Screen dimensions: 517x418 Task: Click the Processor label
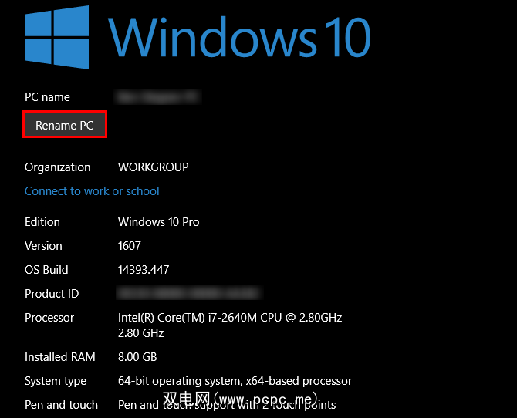tap(49, 318)
